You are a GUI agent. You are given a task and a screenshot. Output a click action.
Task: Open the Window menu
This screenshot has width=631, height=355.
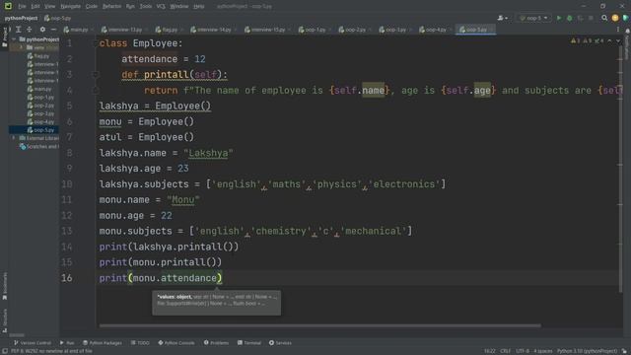click(x=179, y=6)
